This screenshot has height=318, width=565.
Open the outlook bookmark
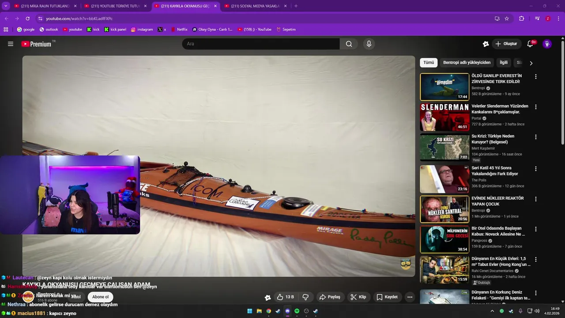click(49, 30)
